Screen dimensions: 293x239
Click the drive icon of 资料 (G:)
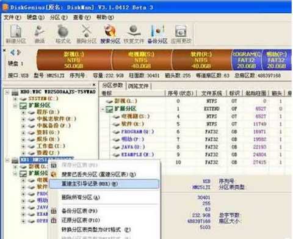(x=31, y=133)
